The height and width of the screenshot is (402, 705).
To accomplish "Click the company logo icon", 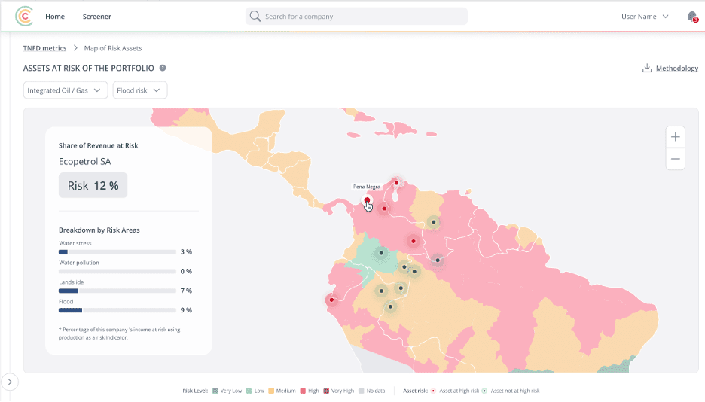I will [24, 16].
